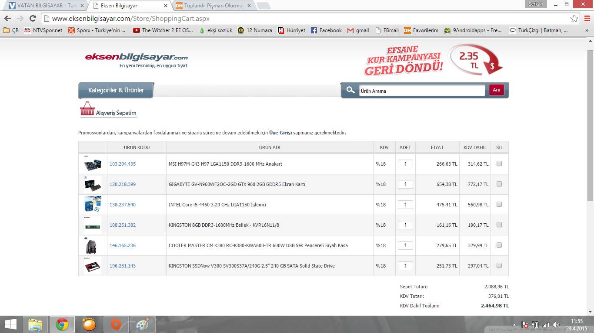Image resolution: width=594 pixels, height=333 pixels.
Task: Open the Sporx bookmark
Action: [x=97, y=30]
